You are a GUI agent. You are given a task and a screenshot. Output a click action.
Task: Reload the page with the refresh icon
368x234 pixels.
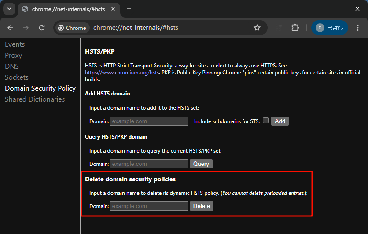click(x=42, y=28)
